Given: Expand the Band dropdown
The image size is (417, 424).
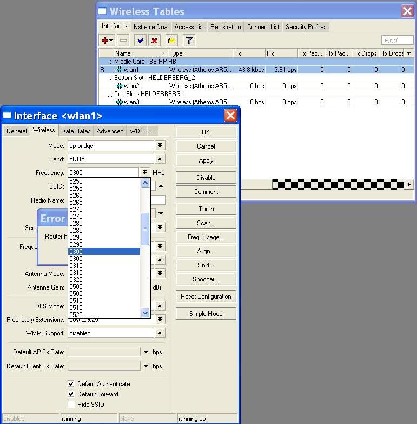Looking at the screenshot, I should coord(160,159).
